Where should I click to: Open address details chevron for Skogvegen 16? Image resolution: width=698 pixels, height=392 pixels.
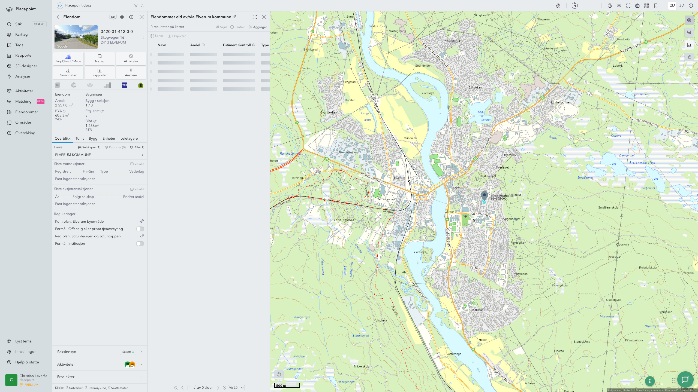click(144, 38)
